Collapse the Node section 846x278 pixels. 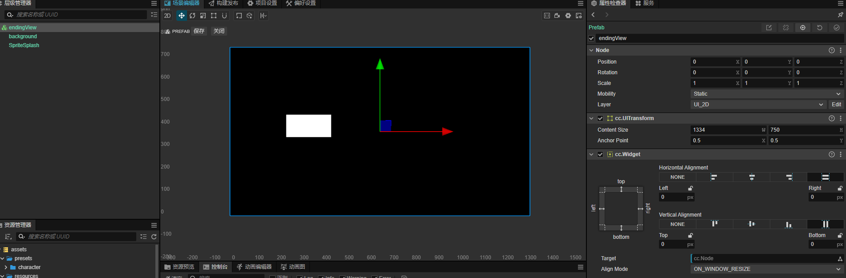(591, 50)
